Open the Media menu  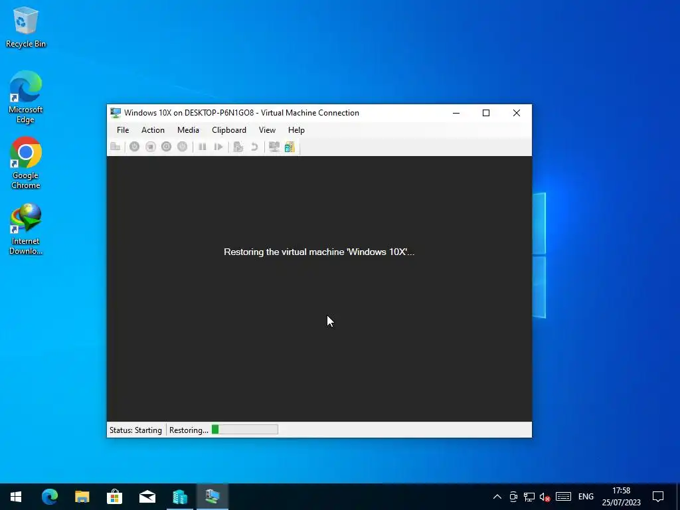(188, 130)
